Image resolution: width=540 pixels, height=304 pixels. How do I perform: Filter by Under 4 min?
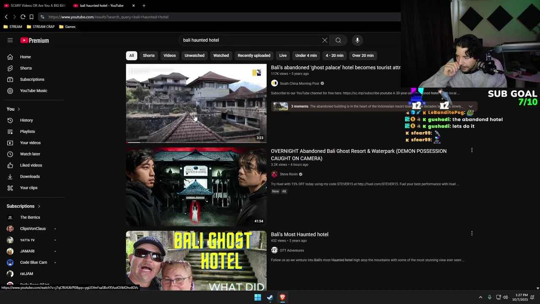point(306,55)
